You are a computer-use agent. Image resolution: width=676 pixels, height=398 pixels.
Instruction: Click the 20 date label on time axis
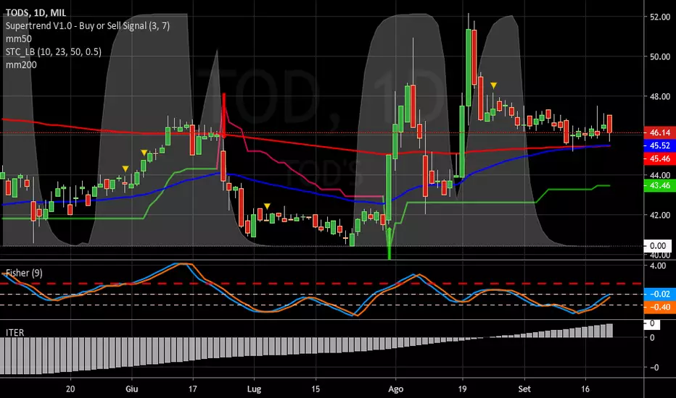pos(70,389)
